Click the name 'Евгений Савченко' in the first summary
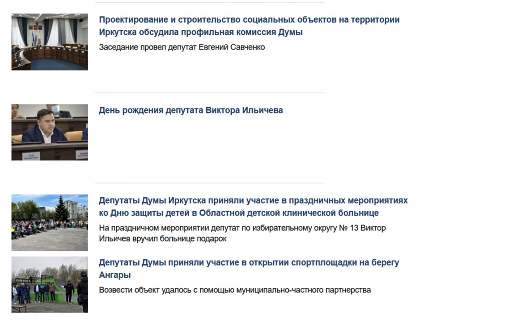The width and height of the screenshot is (529, 329). tap(232, 47)
